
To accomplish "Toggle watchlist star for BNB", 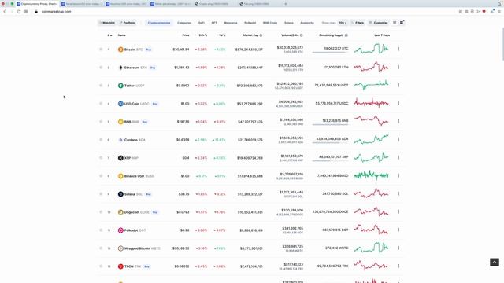I will tap(101, 122).
